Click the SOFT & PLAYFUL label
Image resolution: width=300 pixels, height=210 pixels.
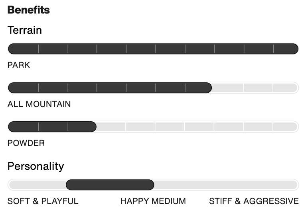tap(43, 201)
